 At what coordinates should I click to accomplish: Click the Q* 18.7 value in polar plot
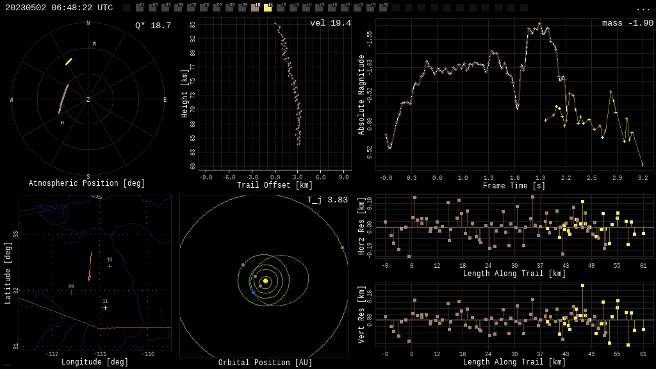(x=152, y=26)
